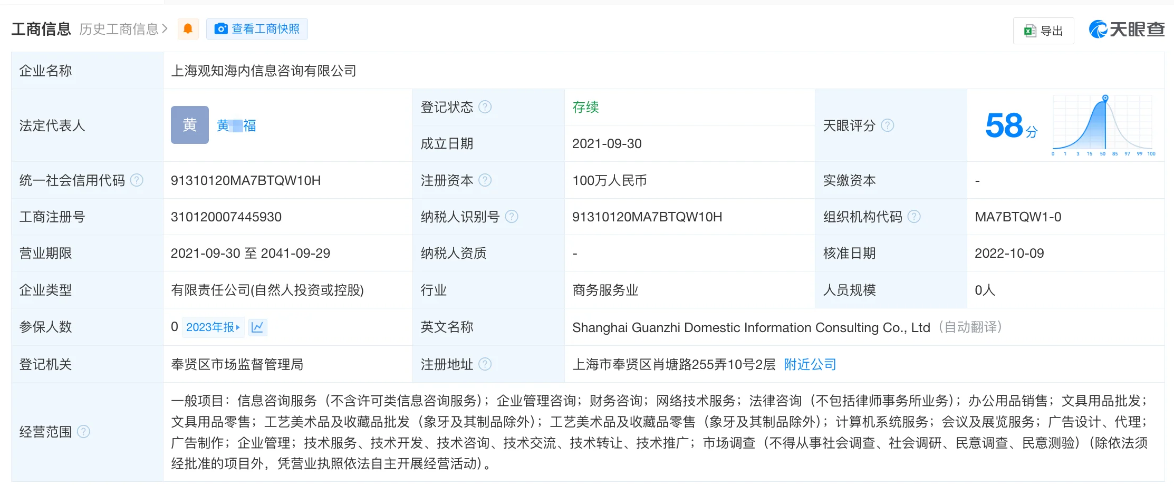Click approval date 2022-10-09

tap(1009, 253)
